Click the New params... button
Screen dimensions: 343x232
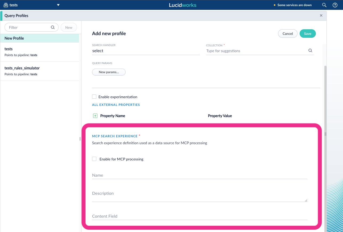109,72
